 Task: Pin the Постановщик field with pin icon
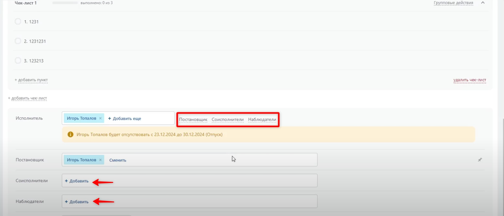click(x=480, y=160)
